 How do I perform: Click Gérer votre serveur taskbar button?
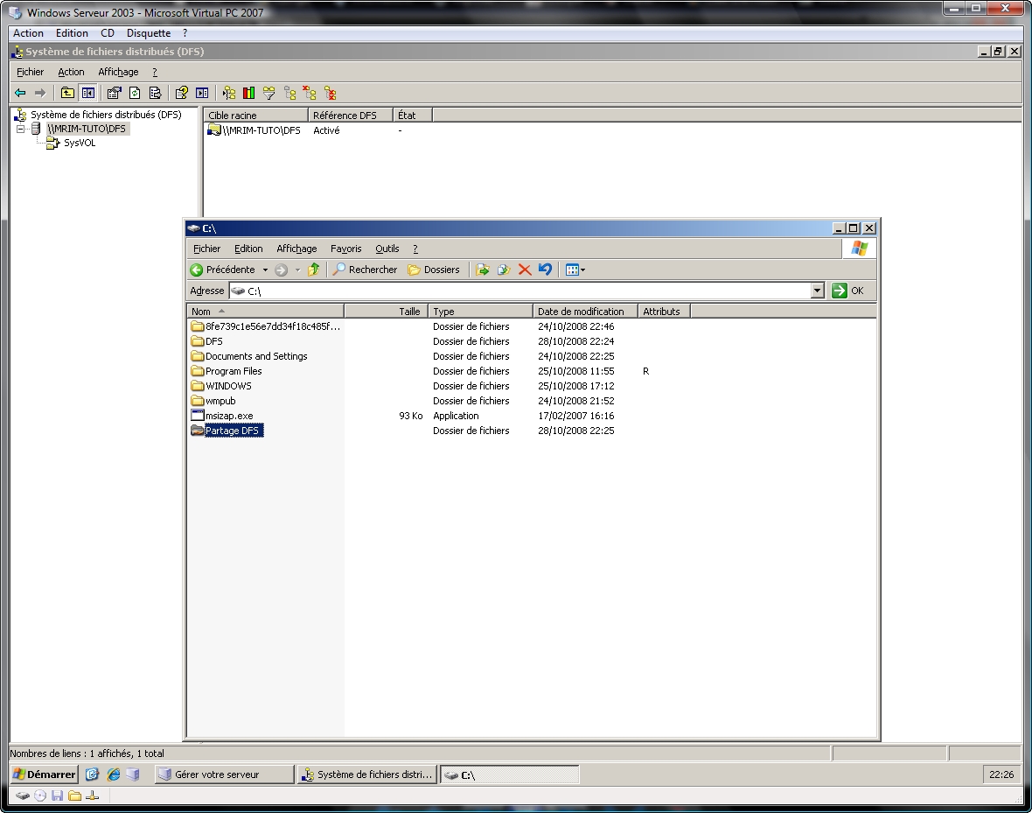tap(224, 774)
